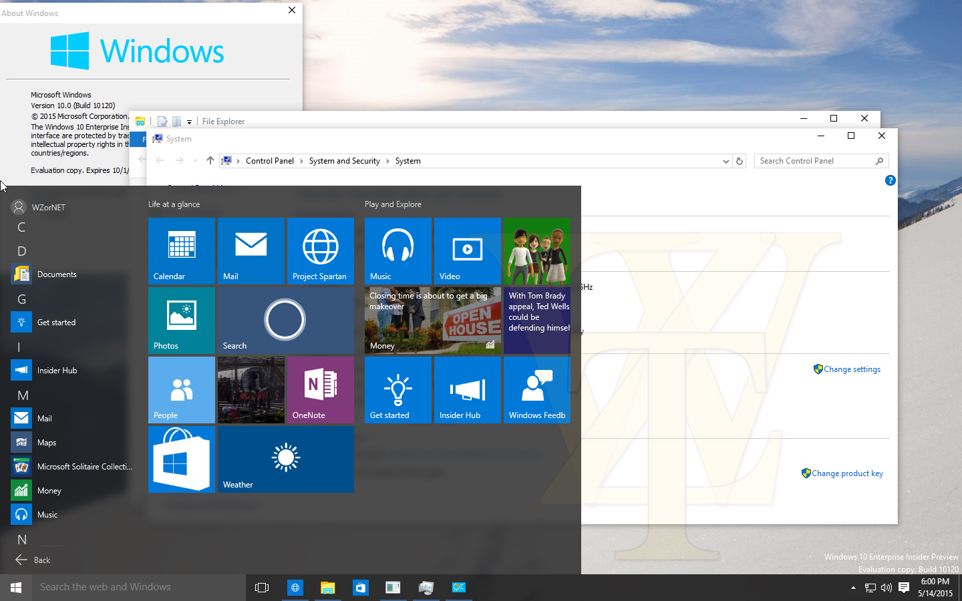Open the Video tile
This screenshot has height=601, width=962.
pos(468,251)
